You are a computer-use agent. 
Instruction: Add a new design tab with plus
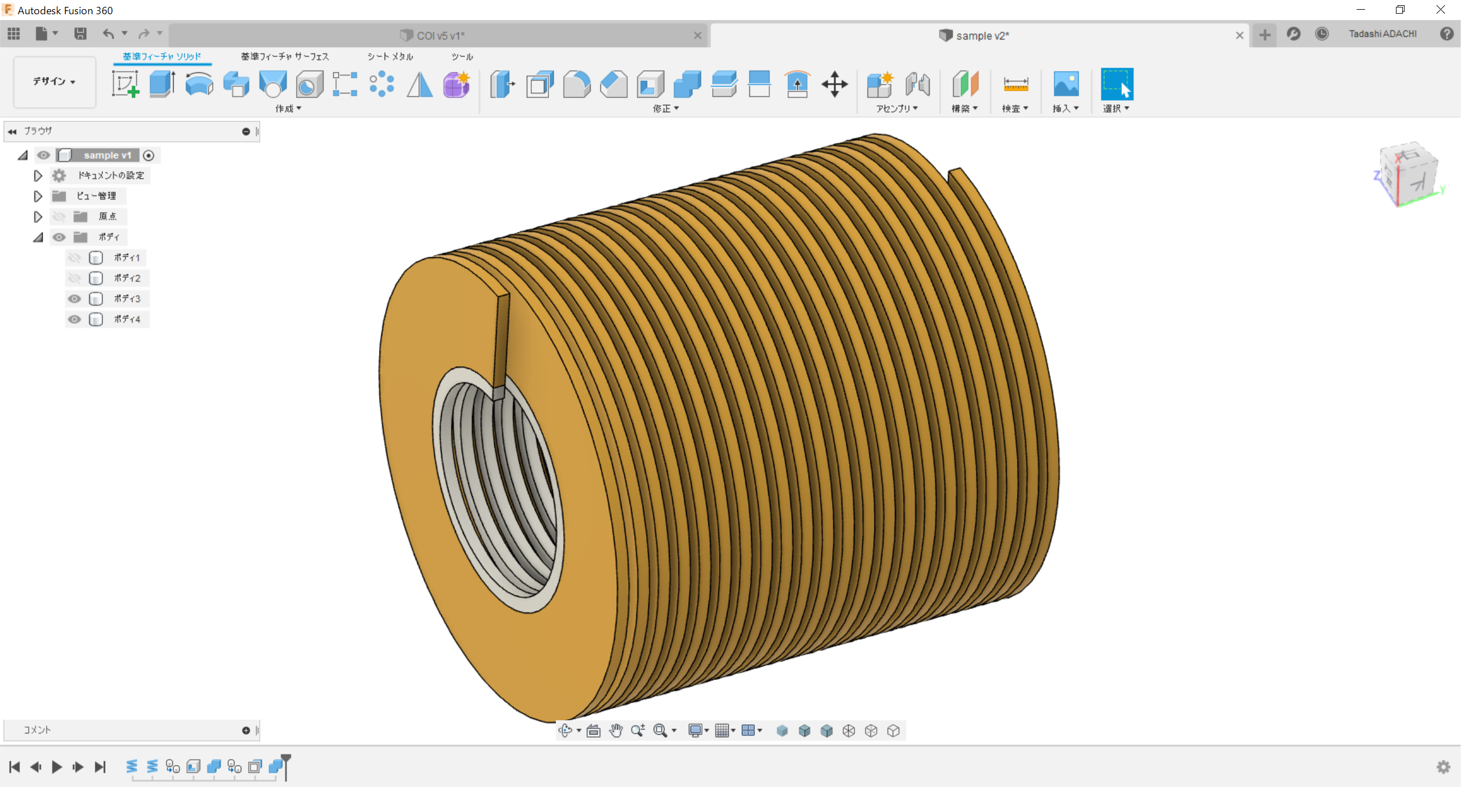point(1265,35)
